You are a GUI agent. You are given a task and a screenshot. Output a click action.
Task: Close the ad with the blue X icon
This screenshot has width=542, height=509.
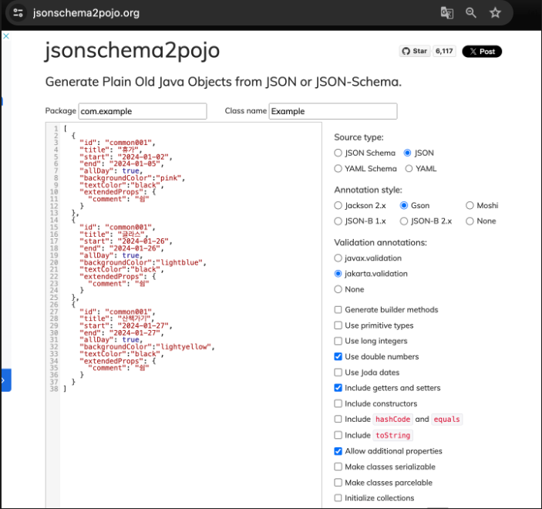[6, 36]
